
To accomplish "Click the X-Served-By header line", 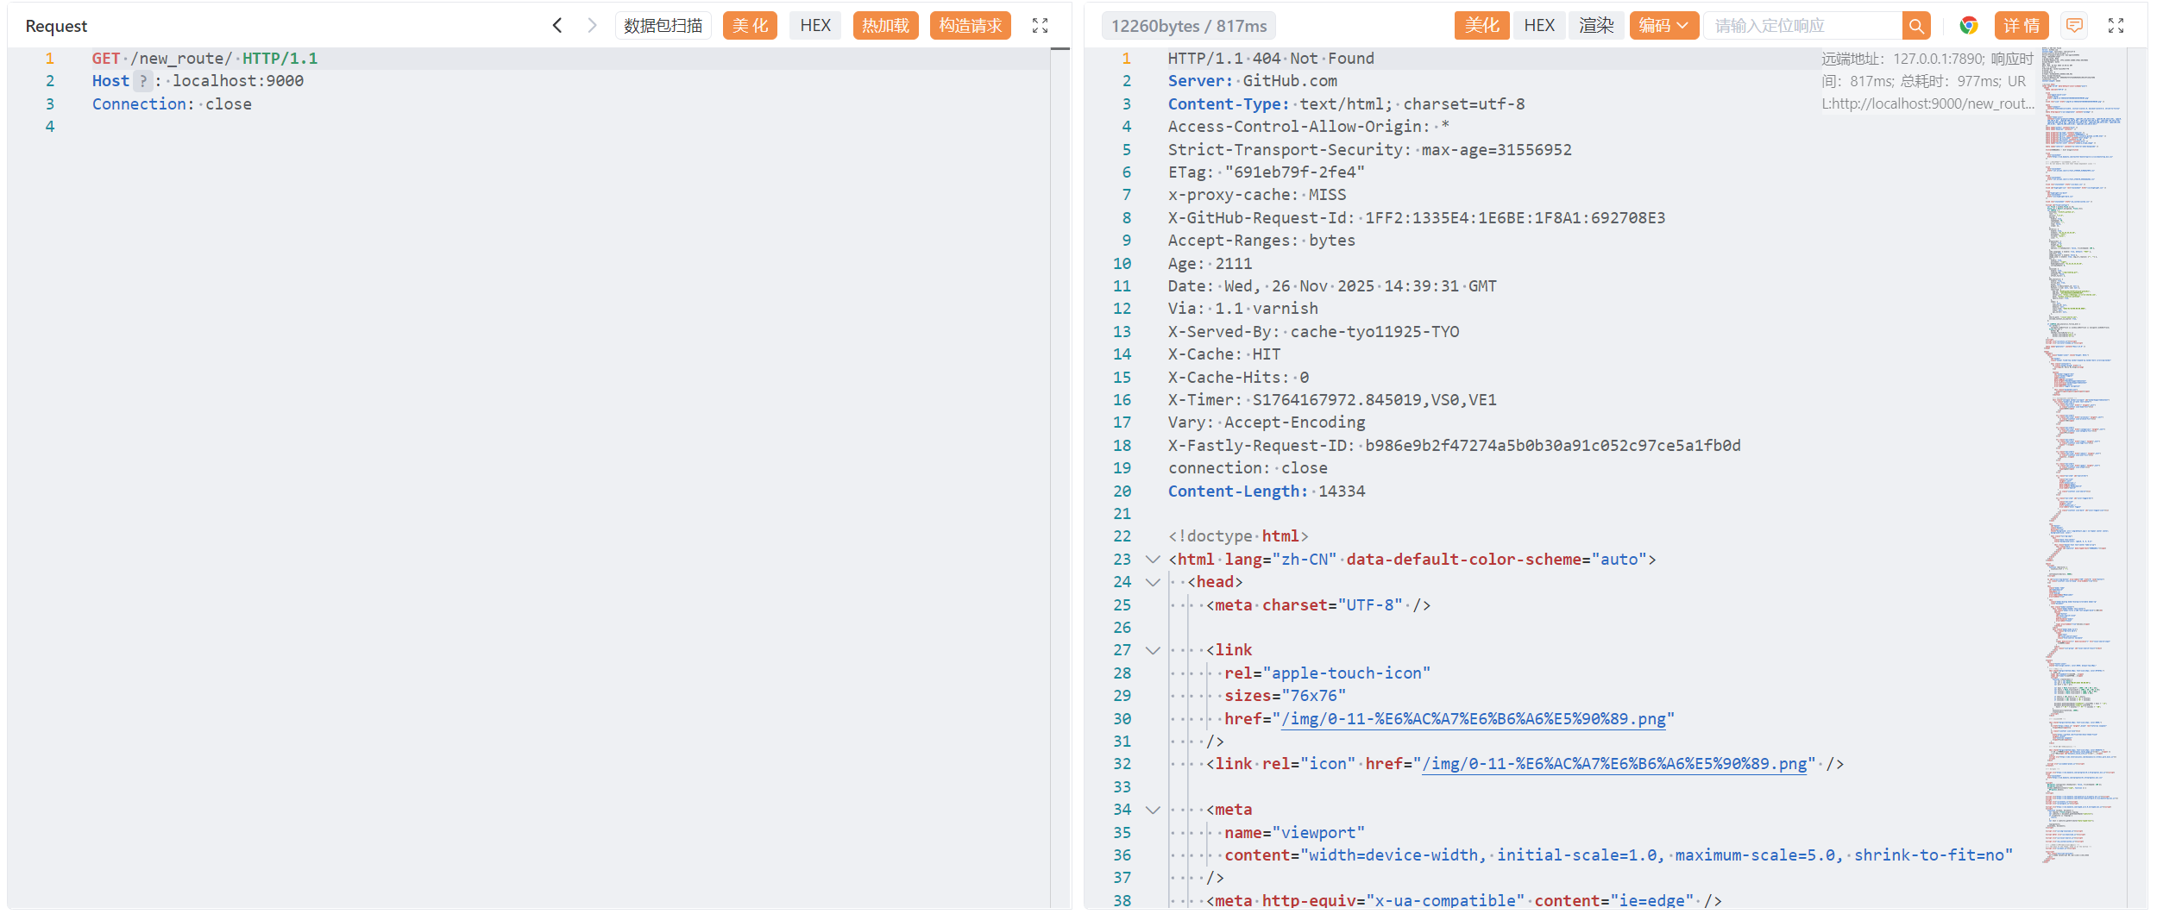I will pyautogui.click(x=1313, y=332).
